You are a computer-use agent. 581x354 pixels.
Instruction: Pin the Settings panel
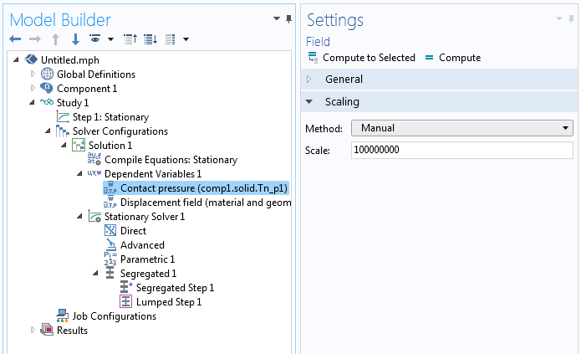point(572,18)
